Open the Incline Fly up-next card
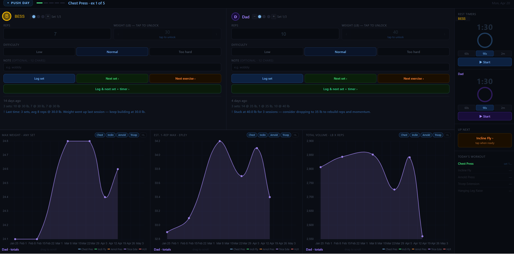Image resolution: width=514 pixels, height=254 pixels. (485, 140)
